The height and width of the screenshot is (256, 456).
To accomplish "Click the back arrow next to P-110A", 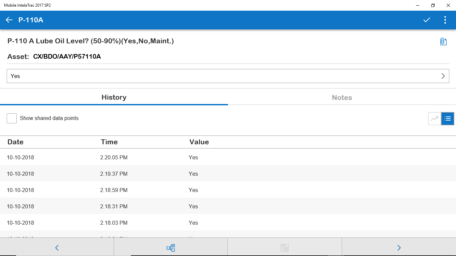I will (x=9, y=20).
